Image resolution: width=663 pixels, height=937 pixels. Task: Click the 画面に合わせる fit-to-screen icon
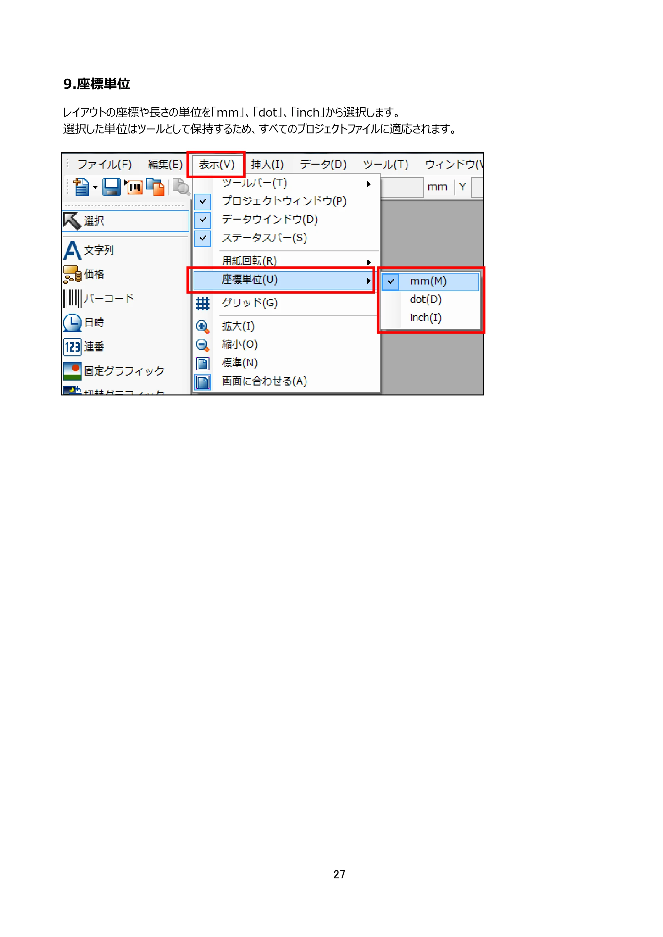pos(203,382)
